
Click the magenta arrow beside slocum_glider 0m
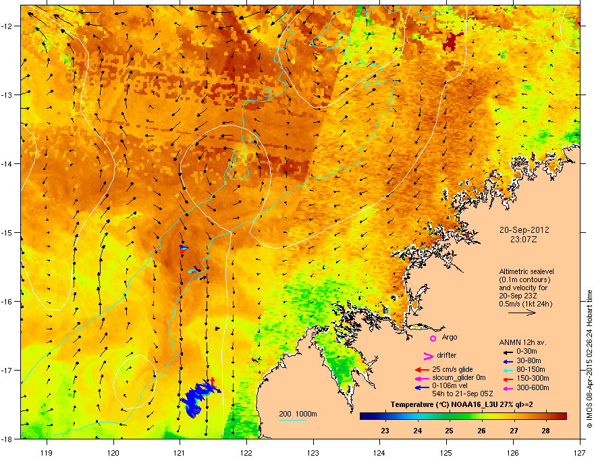point(422,379)
